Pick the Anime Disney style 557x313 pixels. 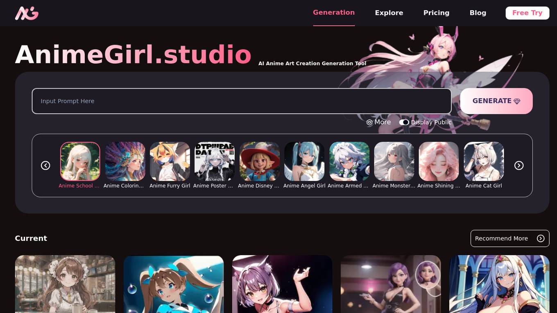coord(260,161)
